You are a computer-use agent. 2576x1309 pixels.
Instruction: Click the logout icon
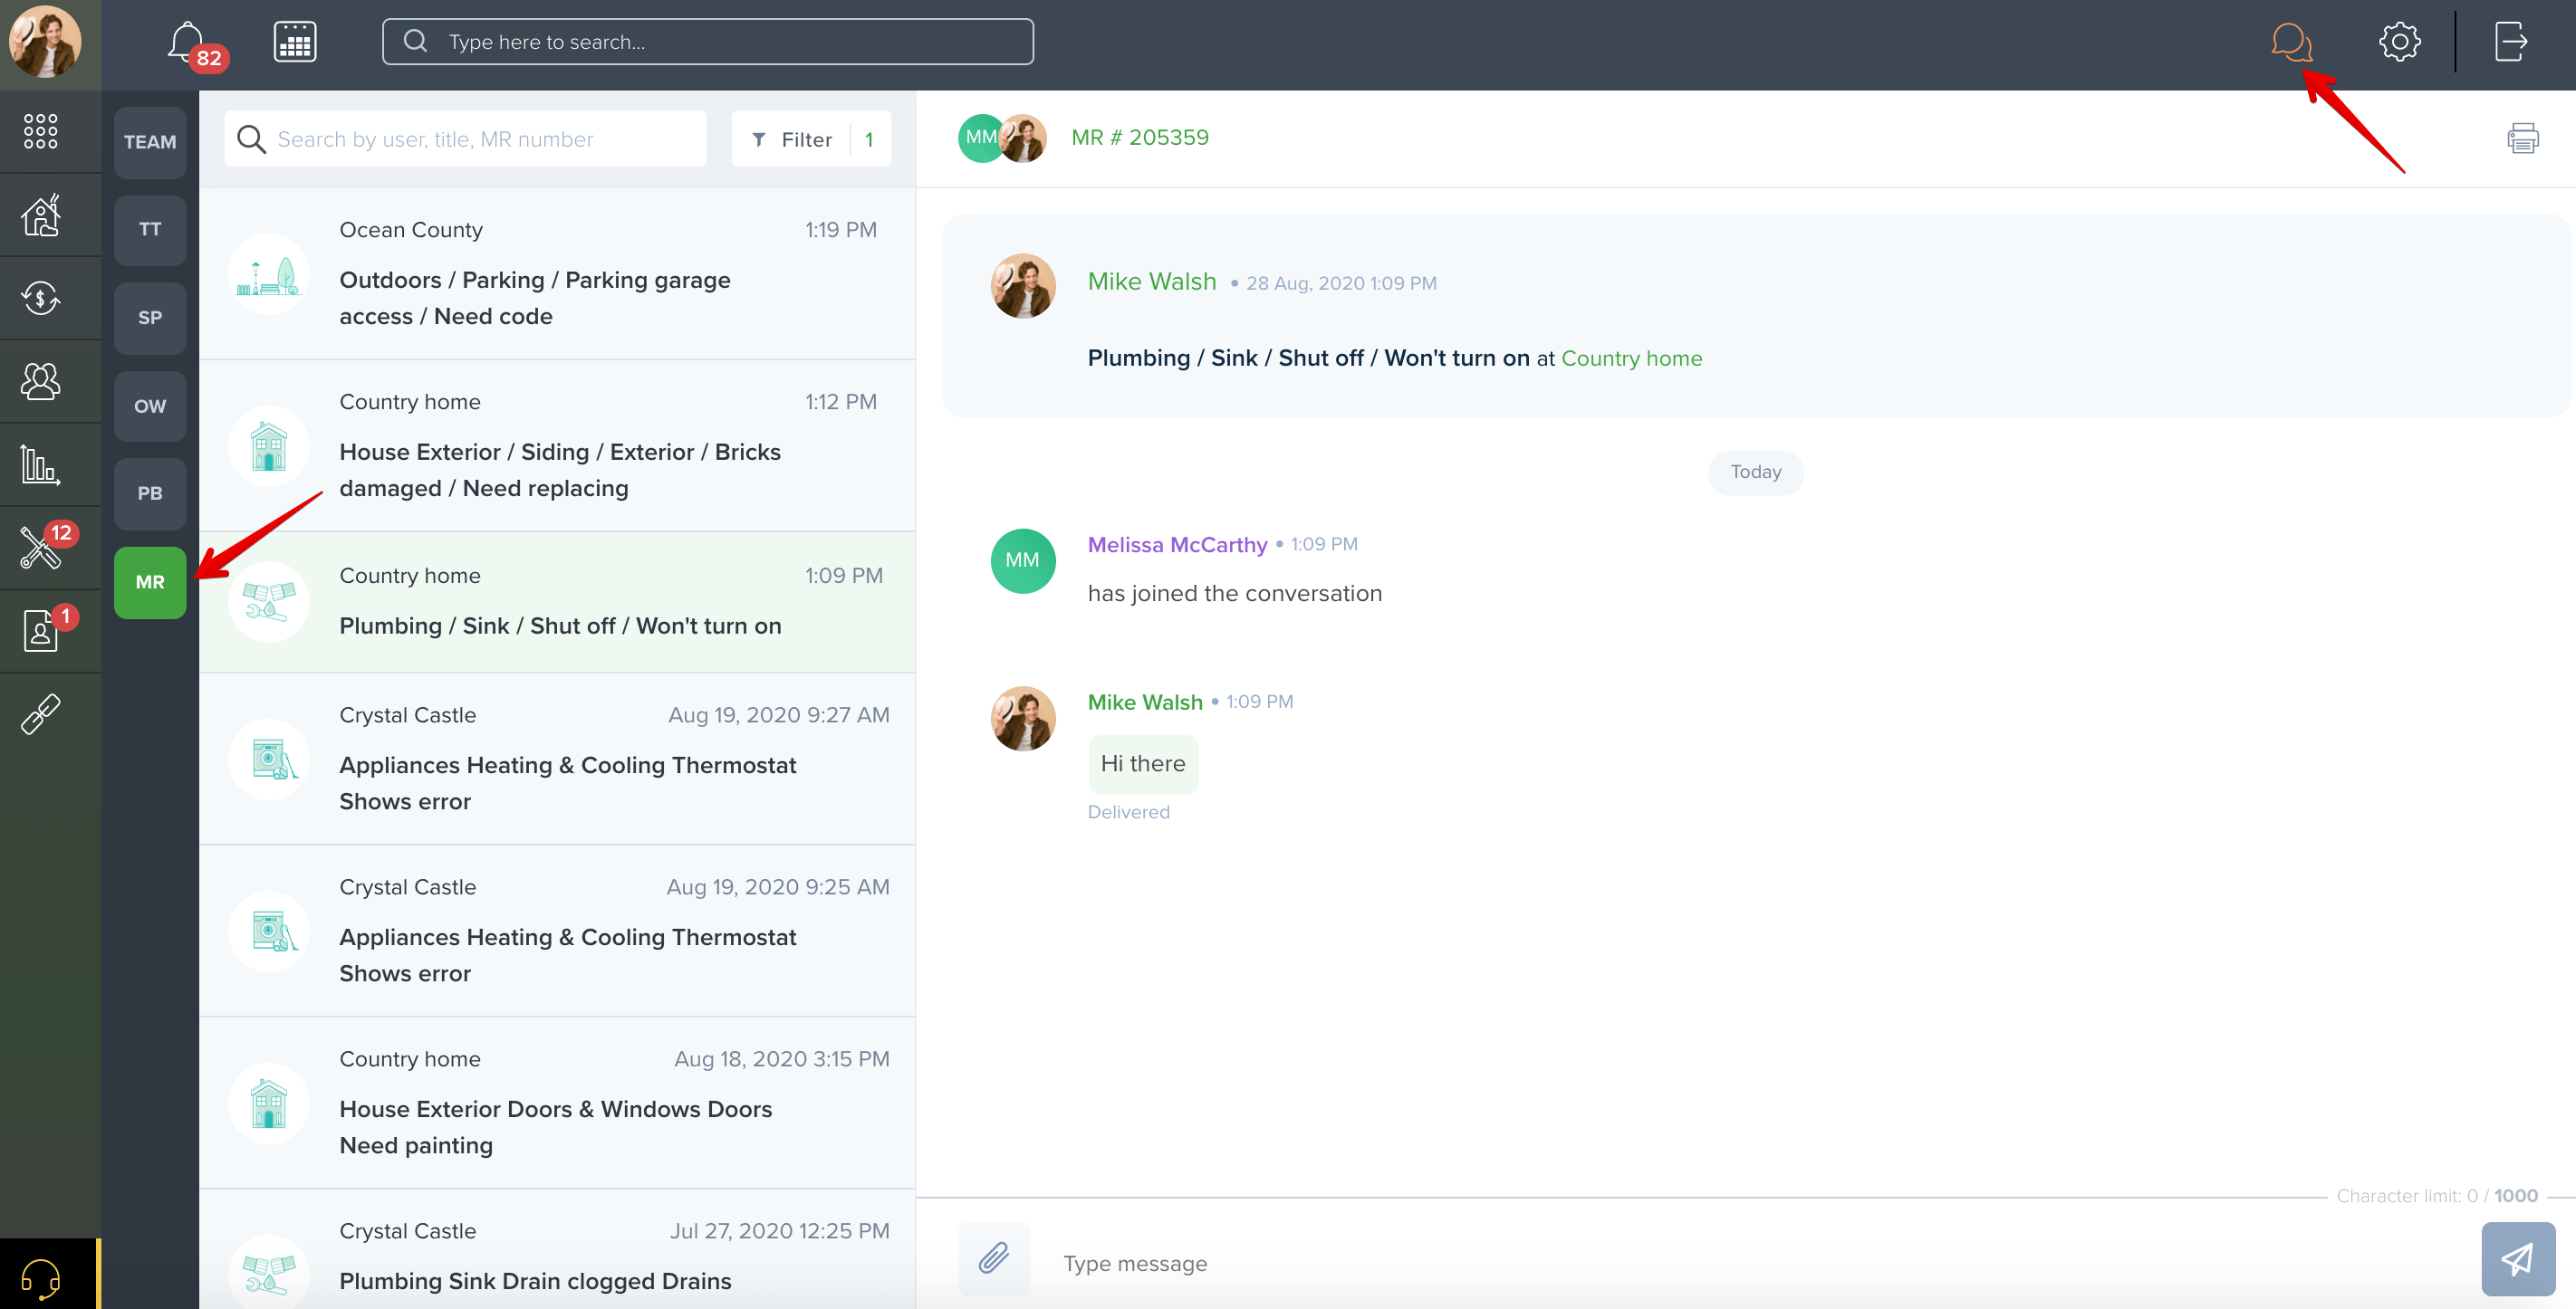tap(2510, 42)
